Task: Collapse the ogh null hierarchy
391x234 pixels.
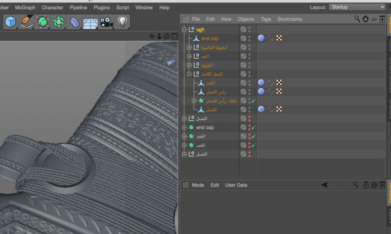Action: (x=184, y=29)
